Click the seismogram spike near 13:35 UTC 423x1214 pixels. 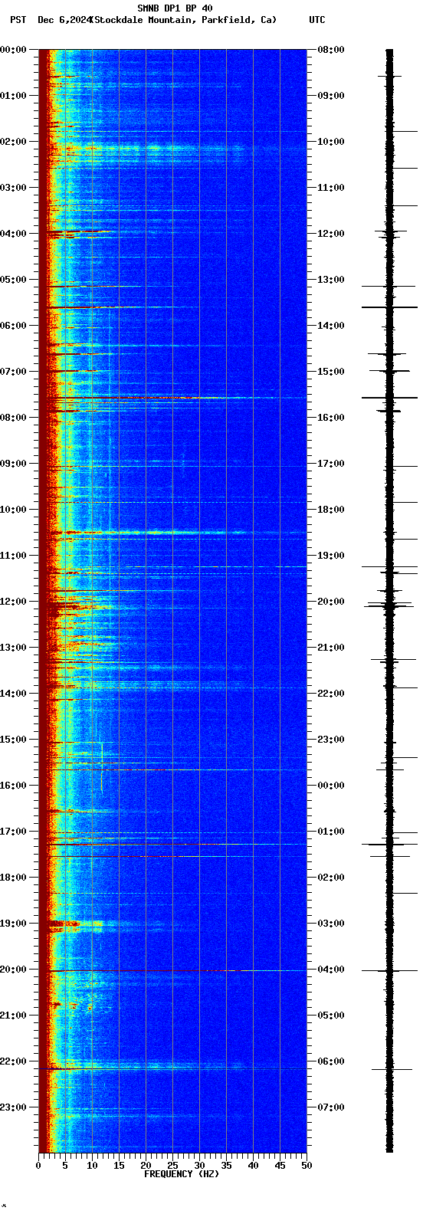point(389,307)
